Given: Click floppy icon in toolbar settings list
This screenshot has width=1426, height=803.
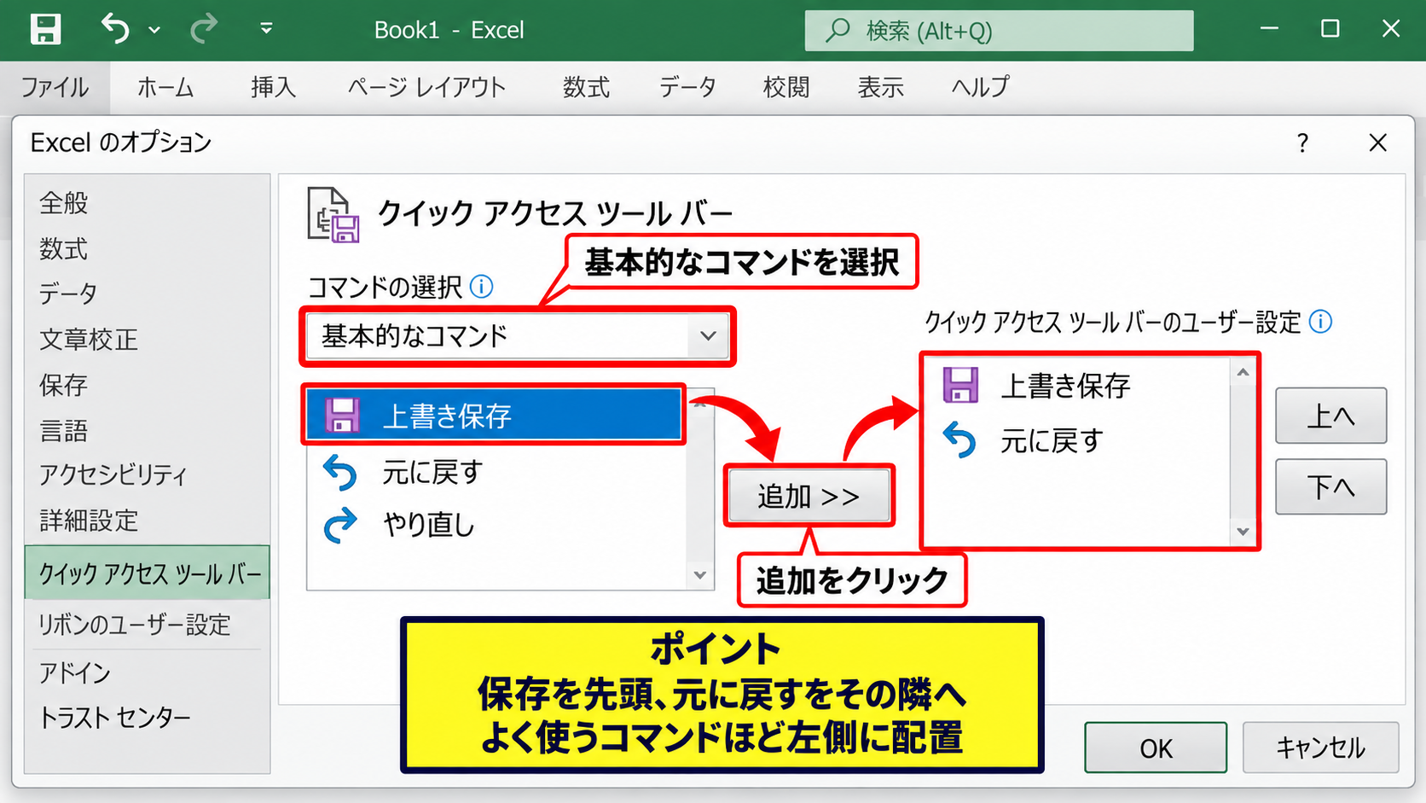Looking at the screenshot, I should [960, 386].
